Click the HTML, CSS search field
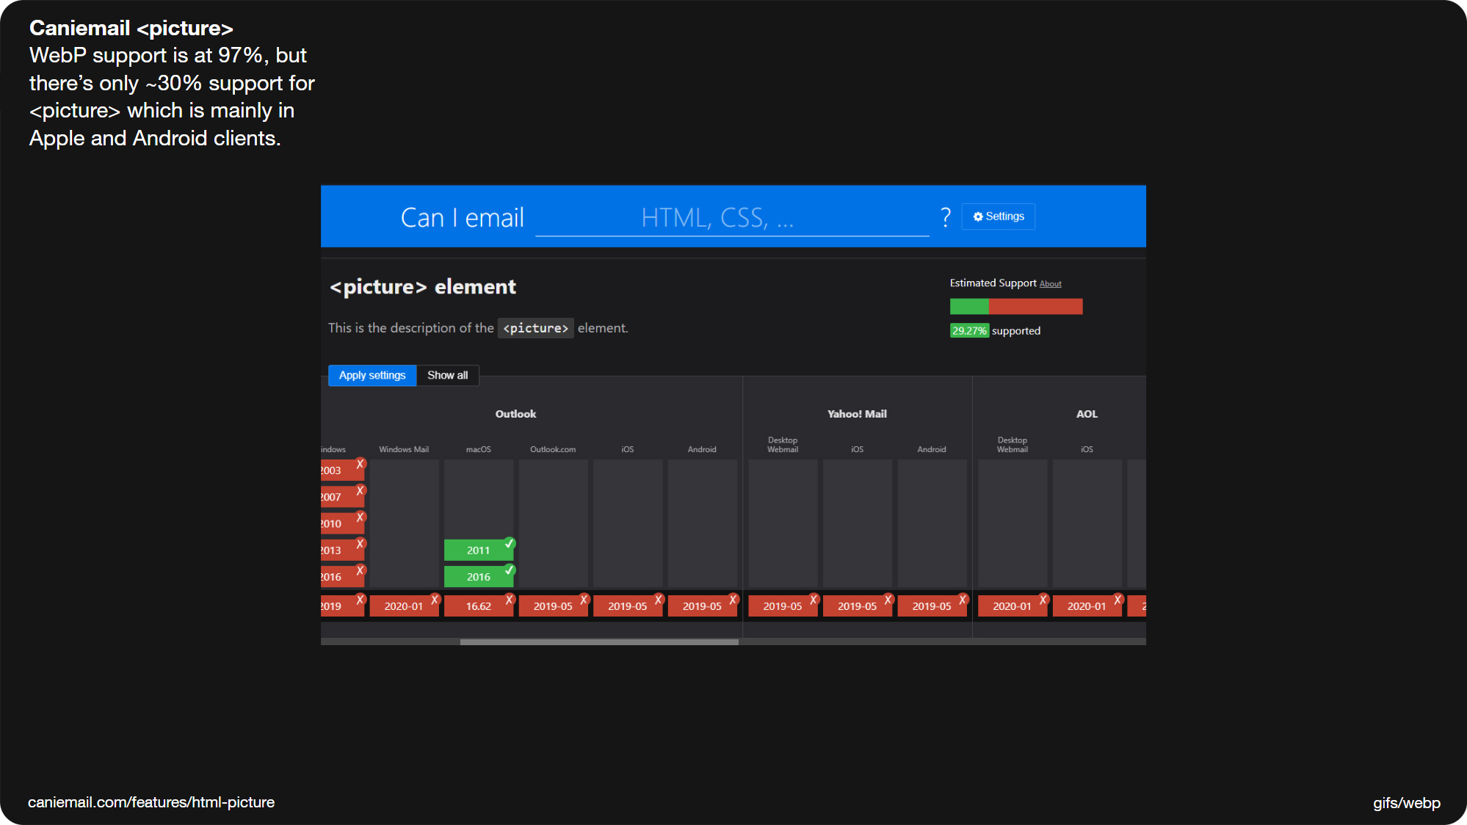 point(731,219)
